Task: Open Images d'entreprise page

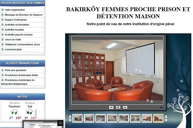Action: click(x=16, y=20)
